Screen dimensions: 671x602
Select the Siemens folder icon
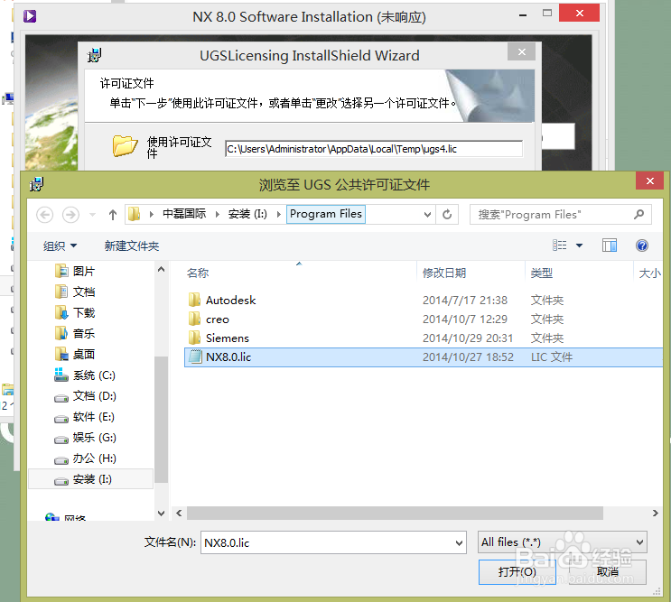tap(194, 338)
